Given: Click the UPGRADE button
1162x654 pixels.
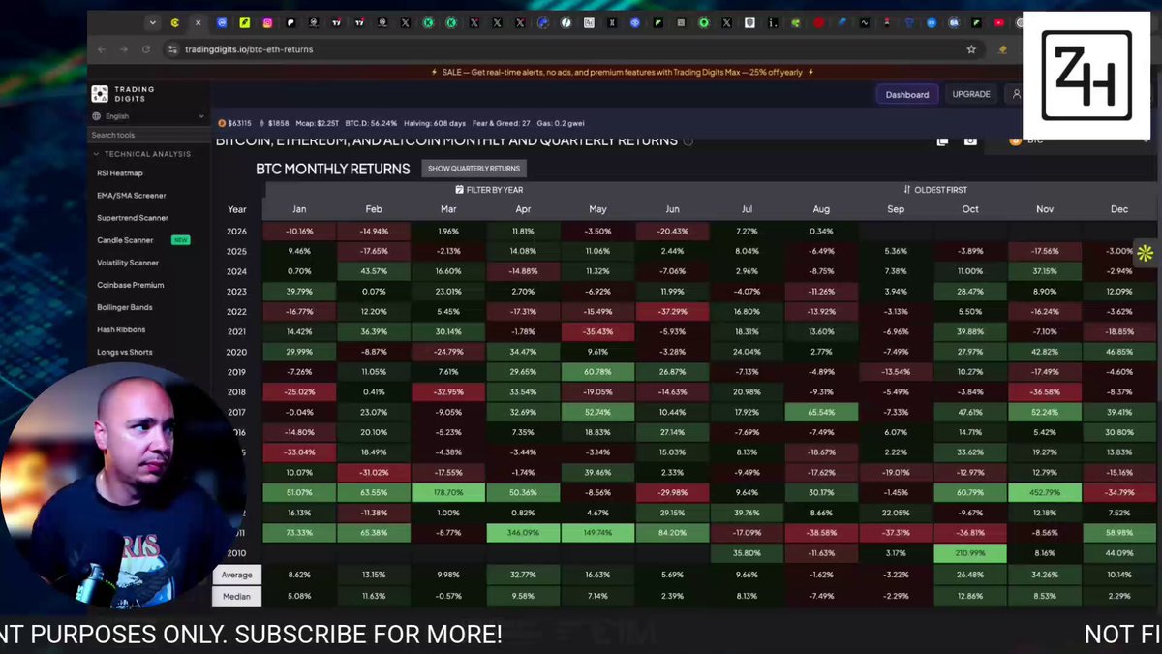Looking at the screenshot, I should (x=971, y=94).
